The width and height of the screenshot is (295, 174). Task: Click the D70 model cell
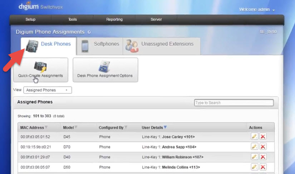tap(67, 147)
